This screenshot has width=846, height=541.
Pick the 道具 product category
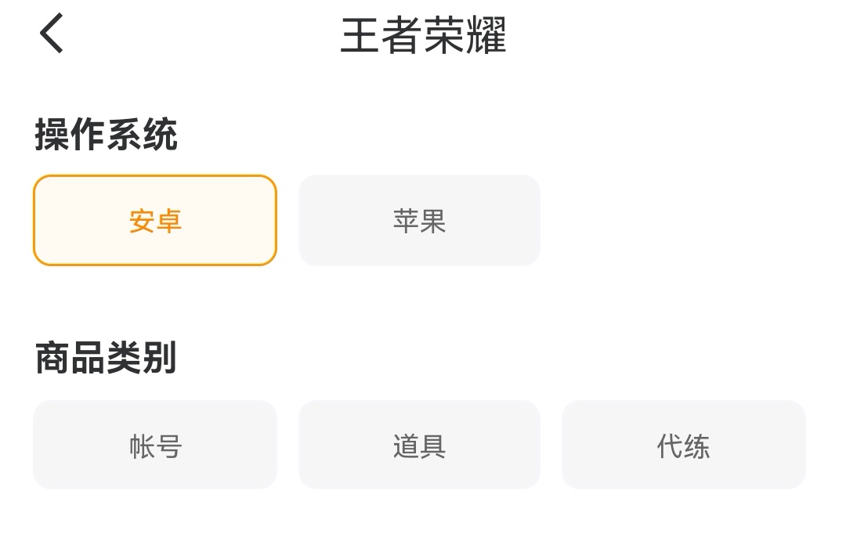pyautogui.click(x=419, y=445)
